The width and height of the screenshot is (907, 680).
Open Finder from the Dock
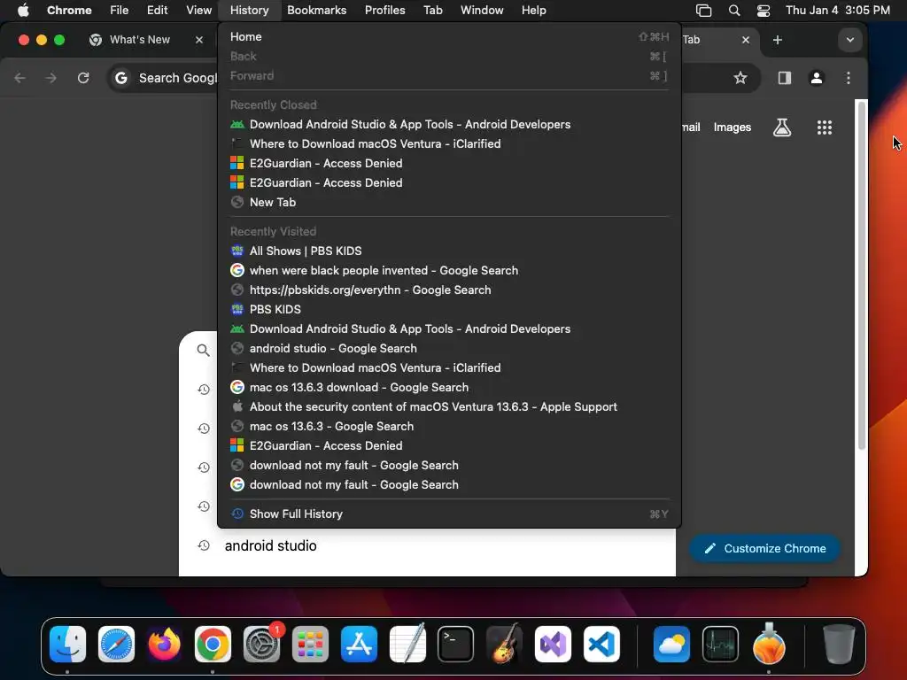[x=67, y=644]
